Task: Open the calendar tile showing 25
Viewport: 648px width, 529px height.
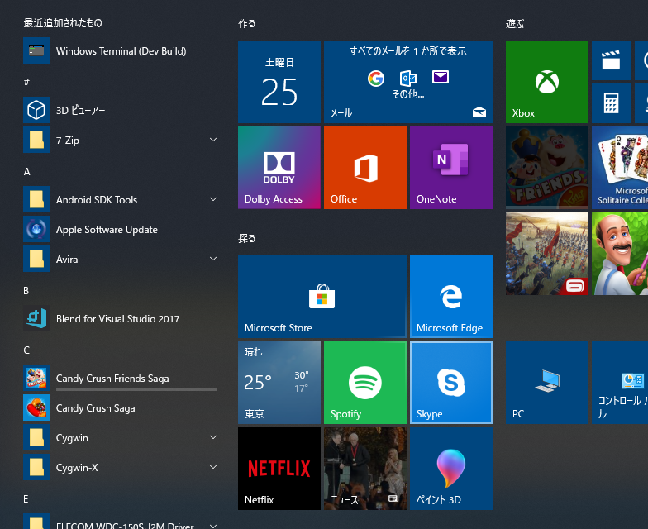Action: [x=279, y=82]
